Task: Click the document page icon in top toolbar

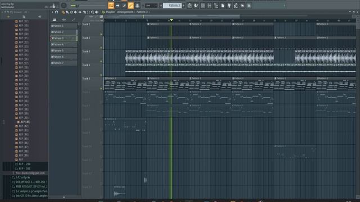Action: pos(223,6)
